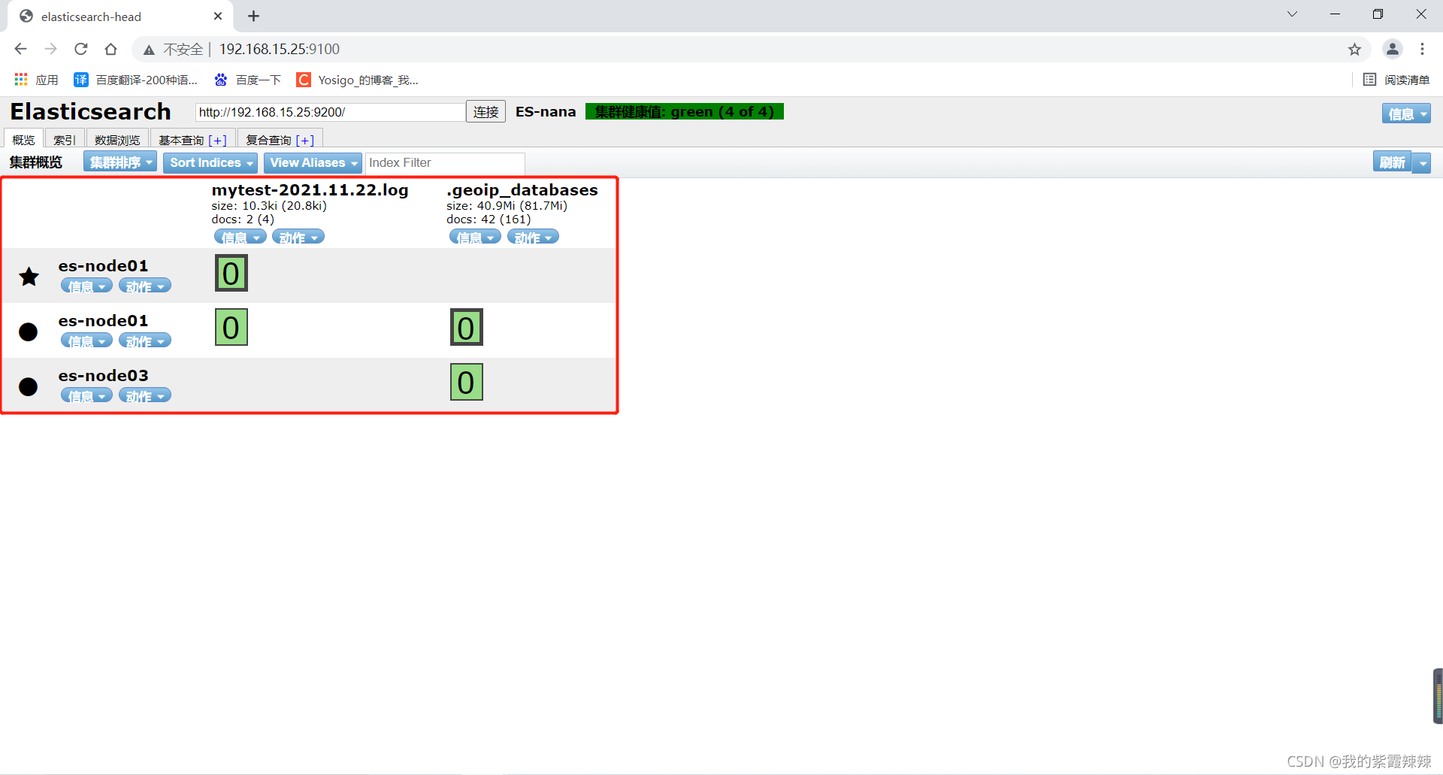The image size is (1443, 775).
Task: Open 信息 menu of master es-node01
Action: point(86,286)
